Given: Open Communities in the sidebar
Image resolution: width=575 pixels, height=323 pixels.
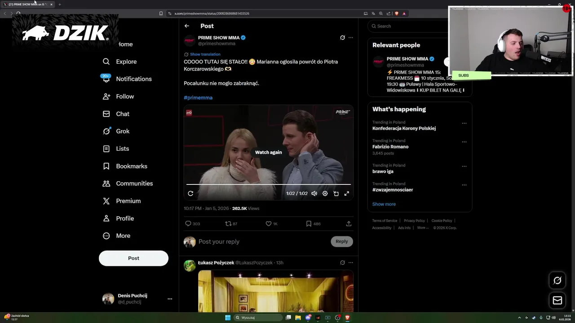Looking at the screenshot, I should [x=128, y=183].
